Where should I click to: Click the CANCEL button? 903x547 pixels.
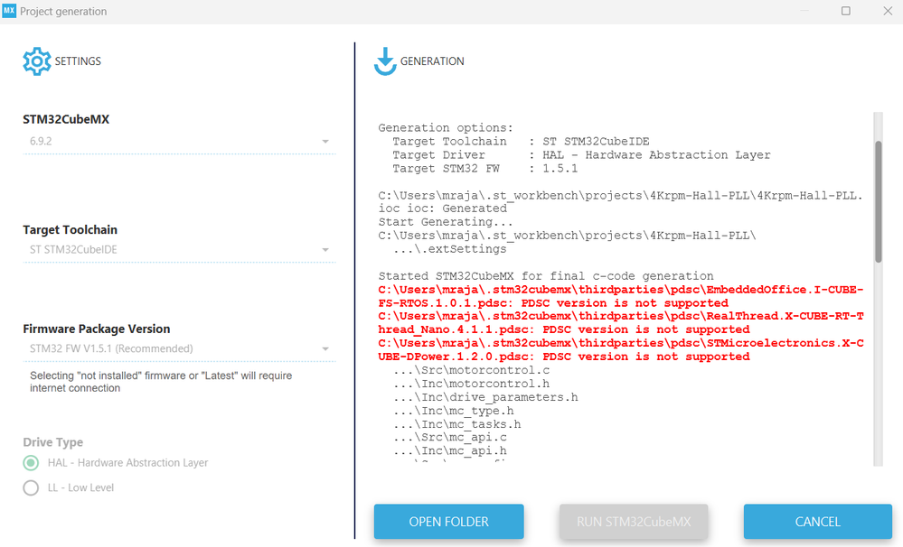(x=817, y=522)
